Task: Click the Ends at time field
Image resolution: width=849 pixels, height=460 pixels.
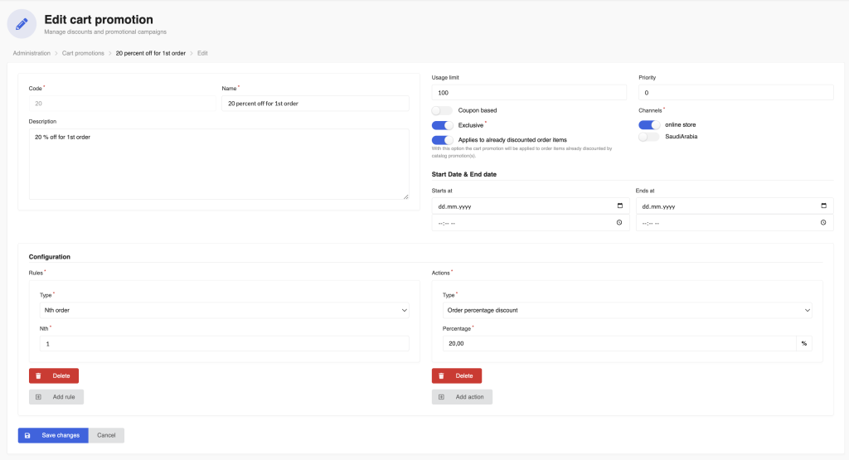Action: 735,223
